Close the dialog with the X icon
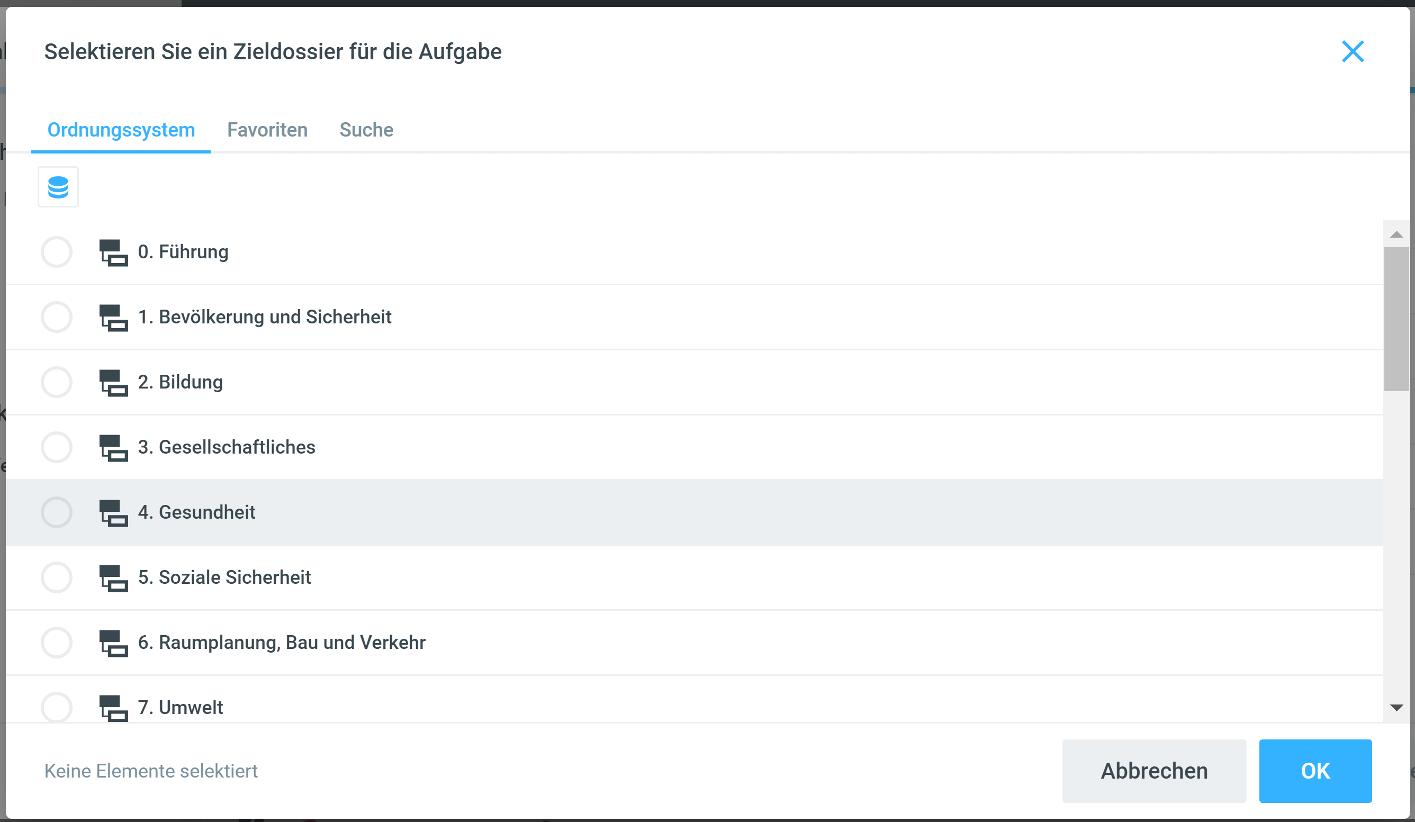The image size is (1415, 822). pyautogui.click(x=1352, y=52)
